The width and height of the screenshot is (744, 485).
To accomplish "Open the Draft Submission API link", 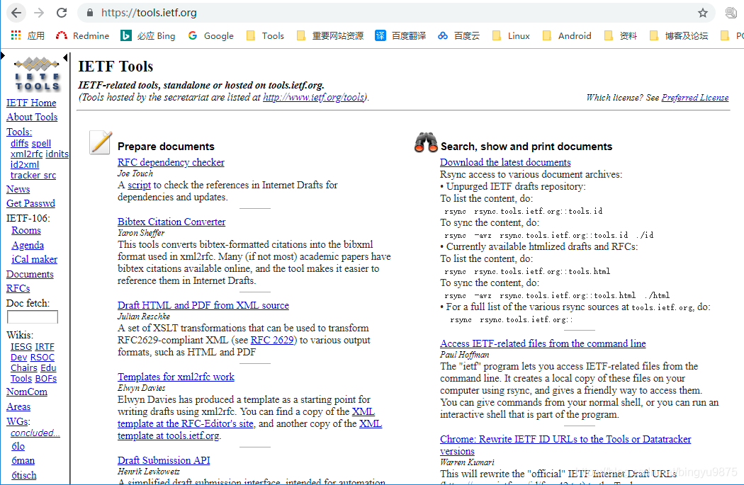I will (x=164, y=460).
